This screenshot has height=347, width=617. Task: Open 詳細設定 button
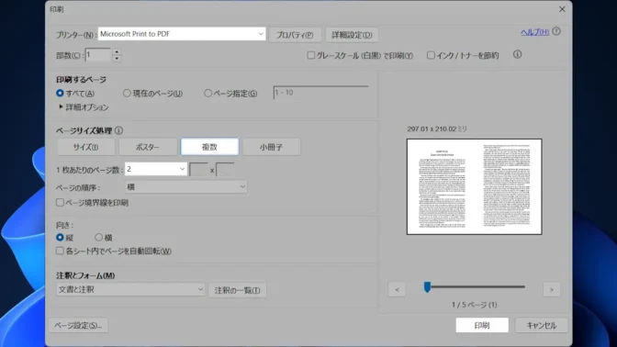pyautogui.click(x=352, y=35)
